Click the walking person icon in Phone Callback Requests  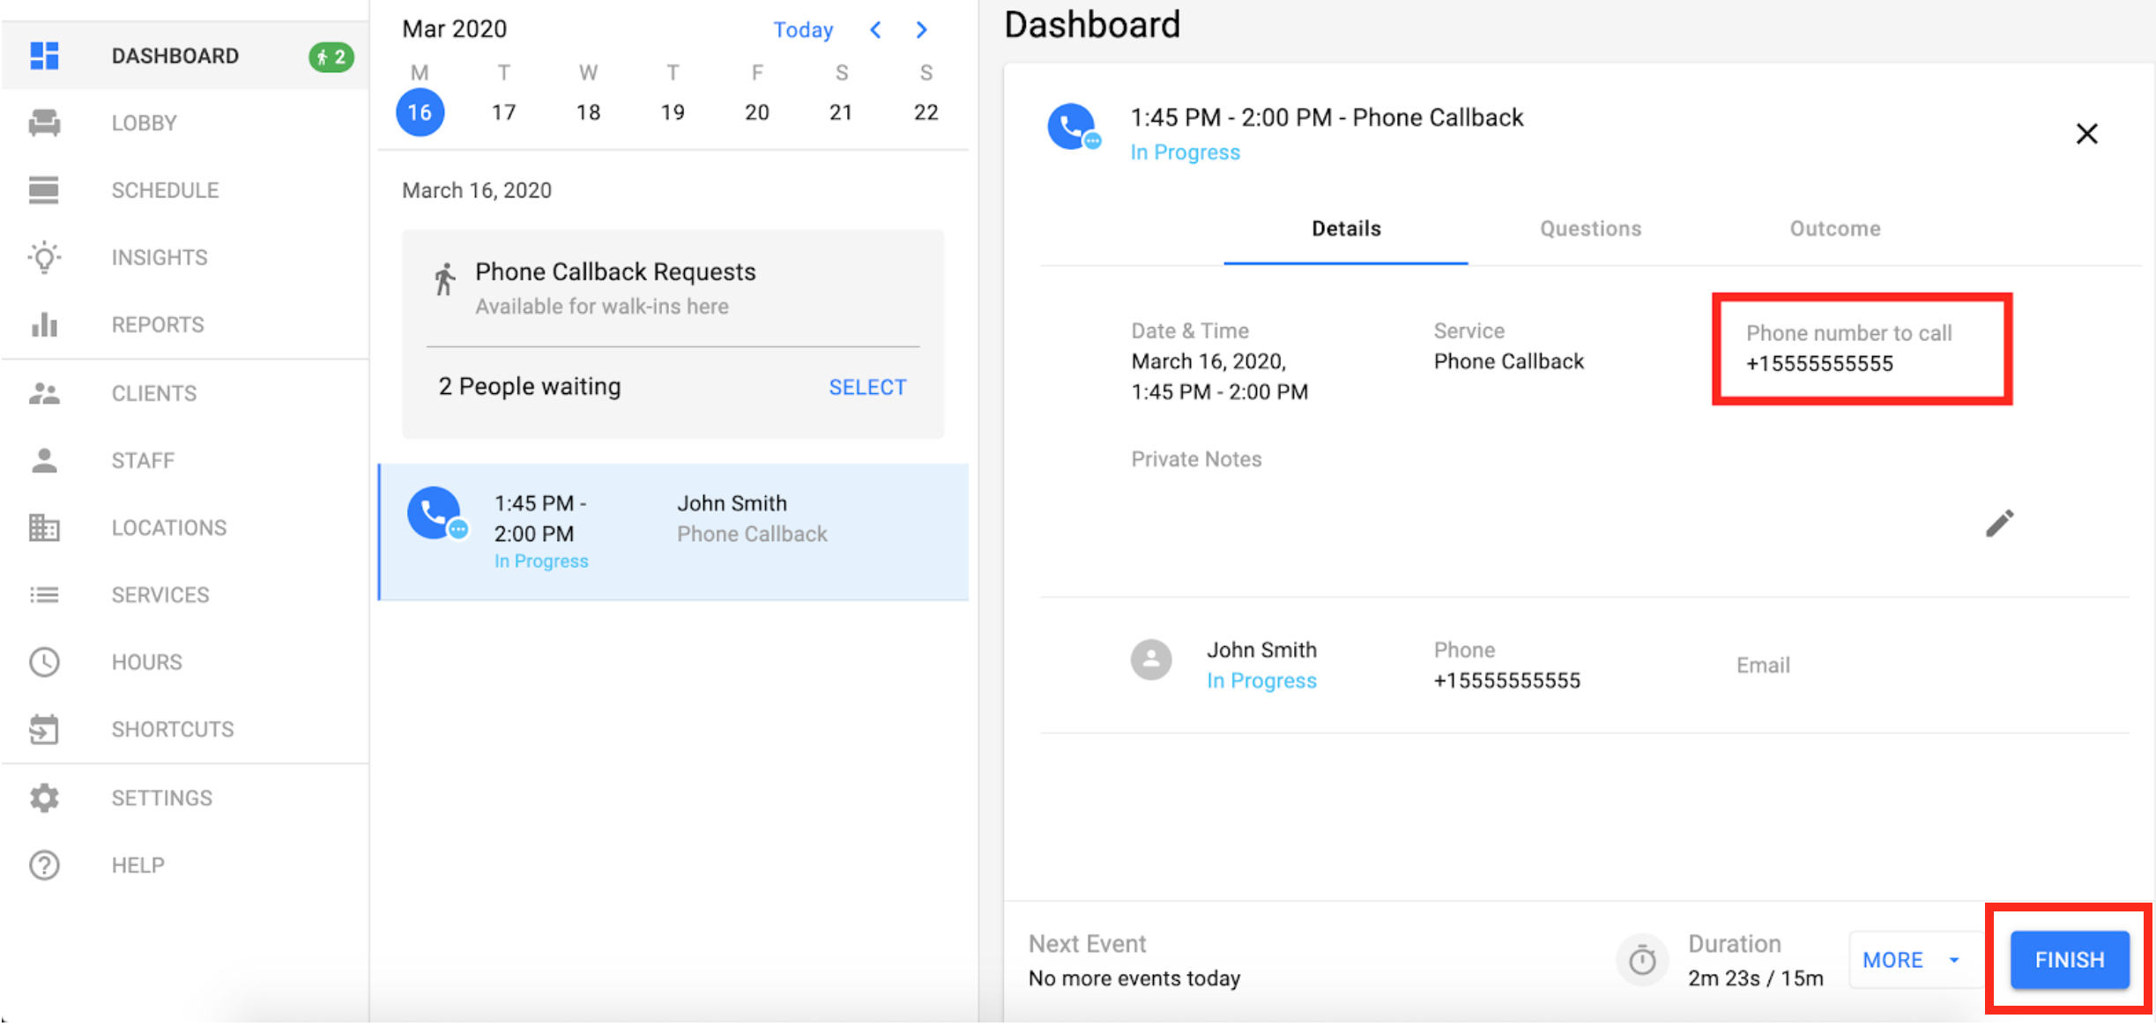(445, 279)
